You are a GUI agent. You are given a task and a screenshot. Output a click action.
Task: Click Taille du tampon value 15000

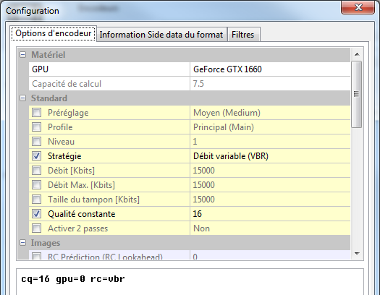click(270, 200)
